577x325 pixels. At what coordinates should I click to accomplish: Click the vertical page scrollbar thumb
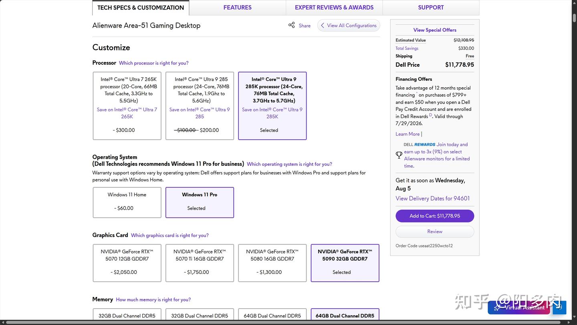point(574,18)
